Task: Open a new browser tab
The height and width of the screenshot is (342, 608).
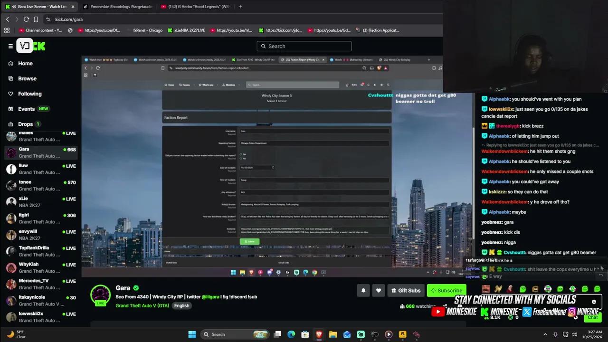Action: (x=240, y=7)
